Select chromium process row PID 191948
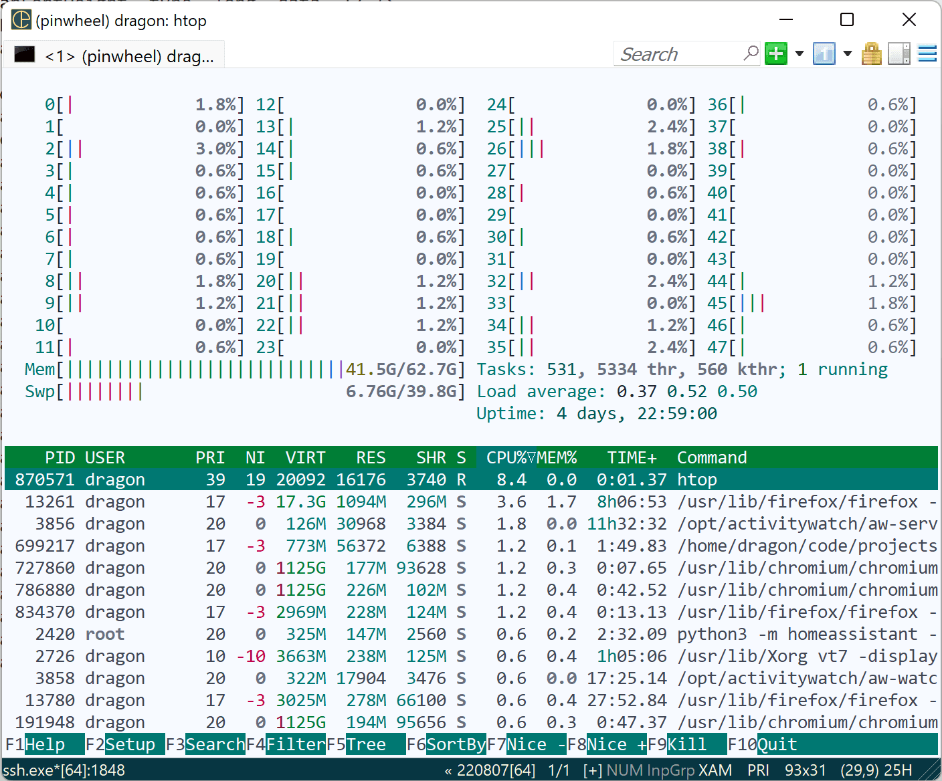942x781 pixels. 471,722
